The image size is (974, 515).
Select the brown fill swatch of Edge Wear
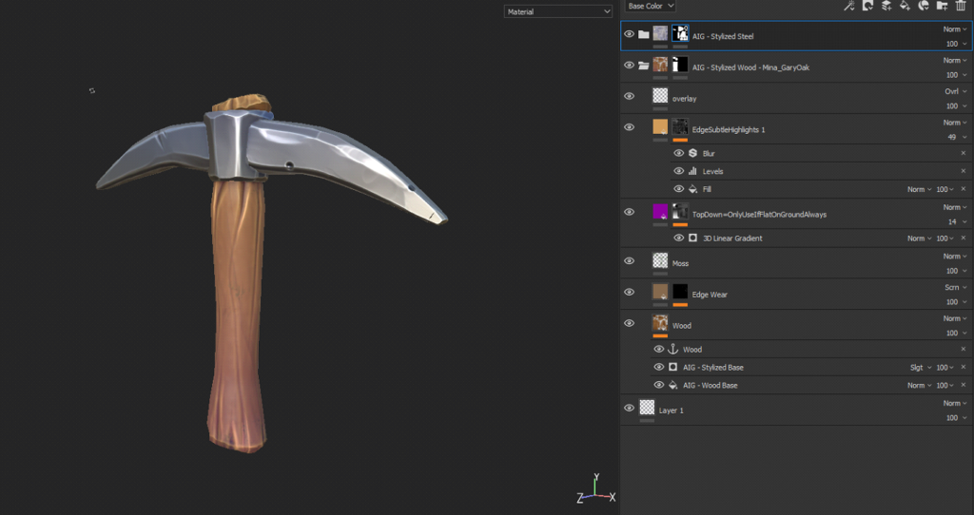coord(660,292)
